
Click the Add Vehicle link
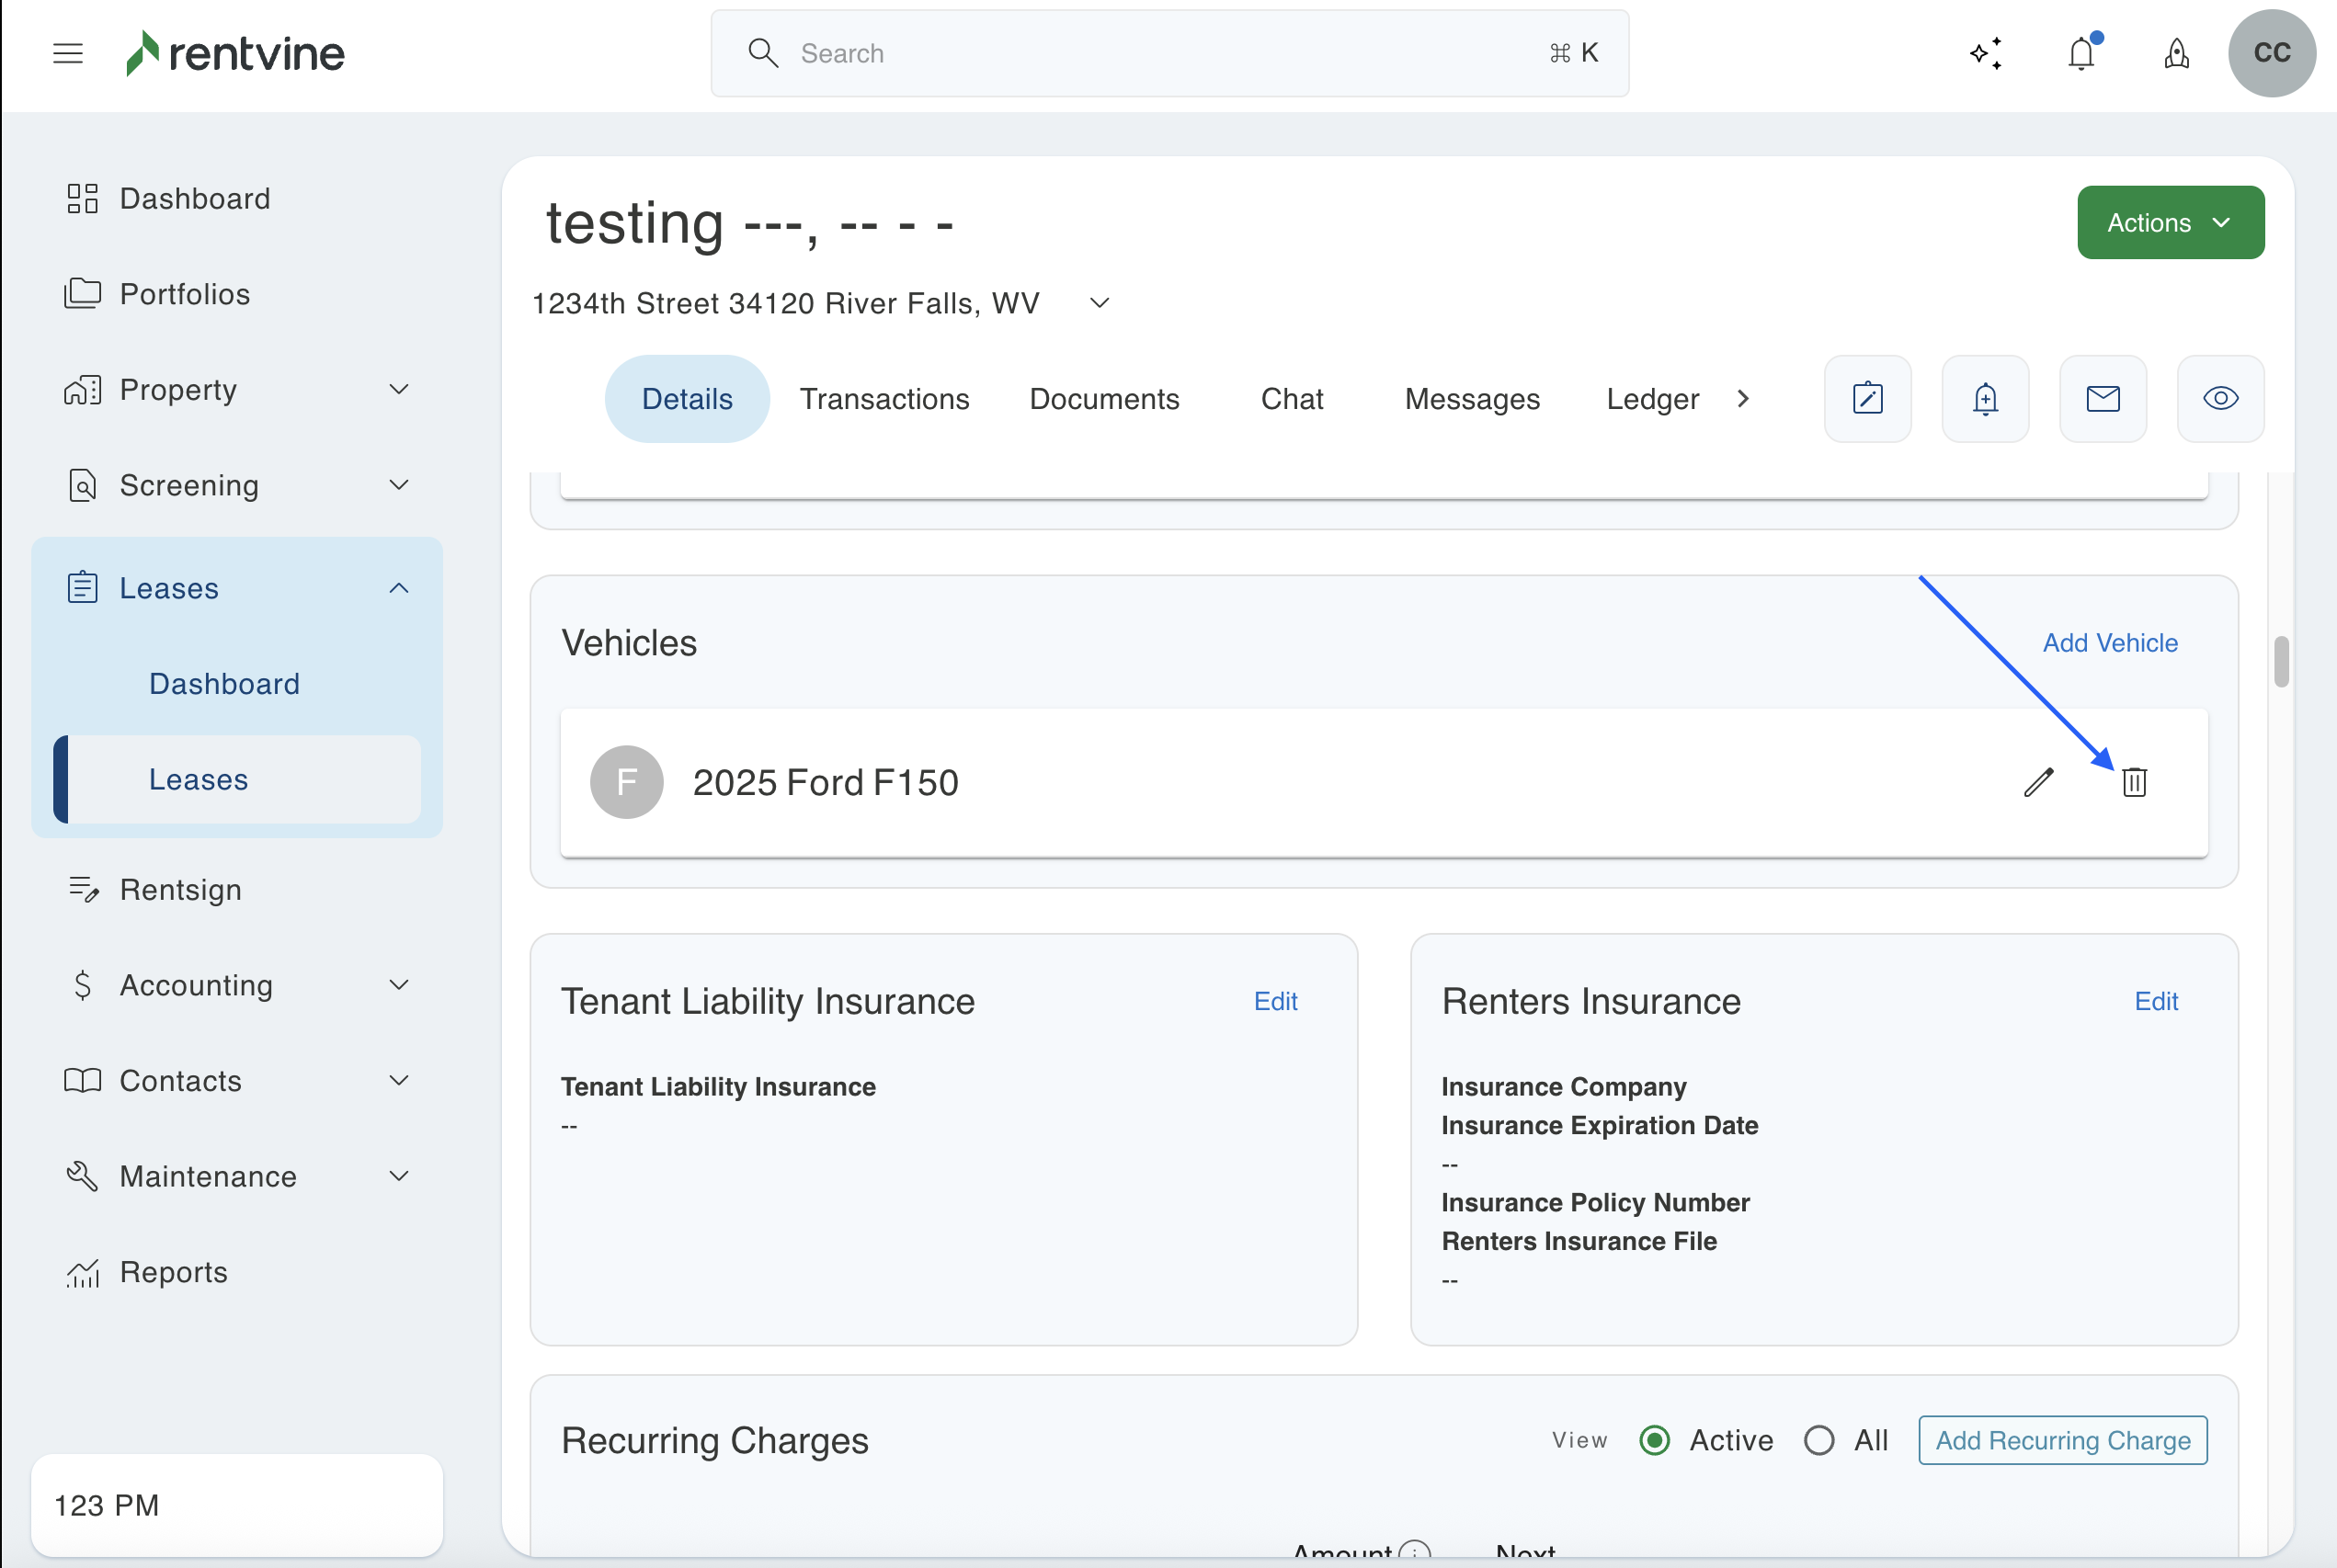click(x=2109, y=643)
